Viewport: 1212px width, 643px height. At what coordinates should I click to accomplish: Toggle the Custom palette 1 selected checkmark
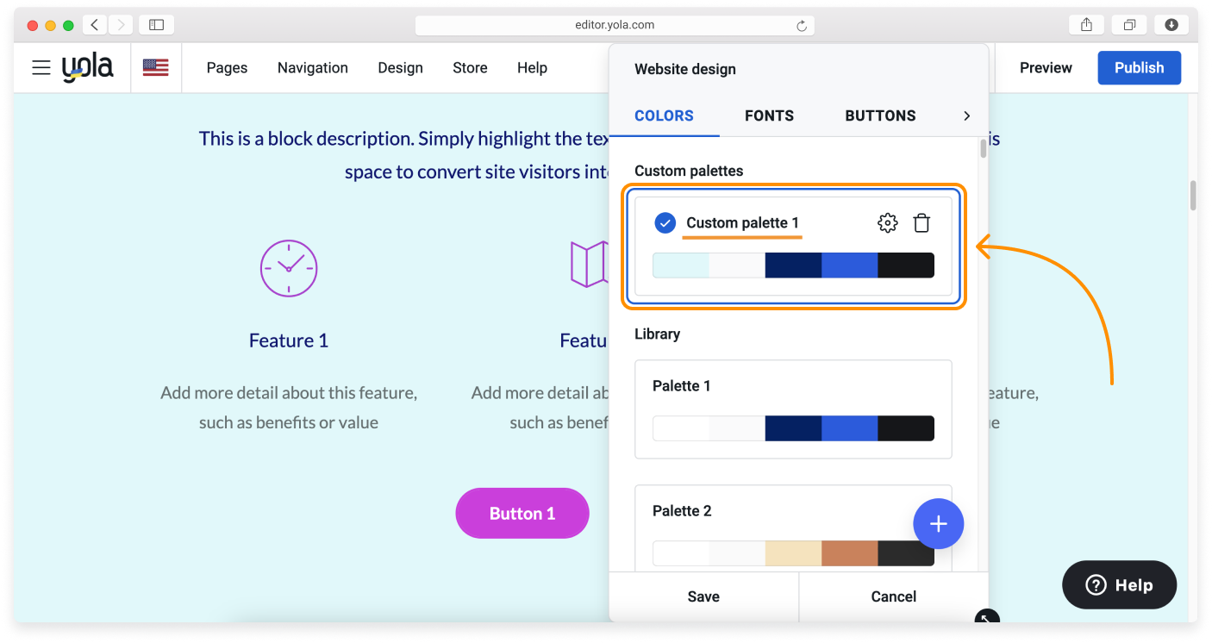(665, 223)
